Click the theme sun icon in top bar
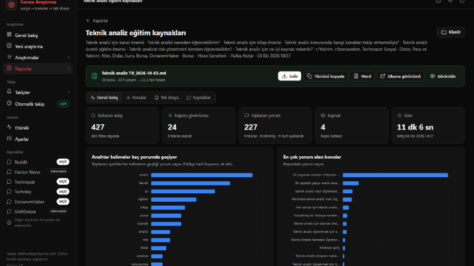 coord(450,1)
